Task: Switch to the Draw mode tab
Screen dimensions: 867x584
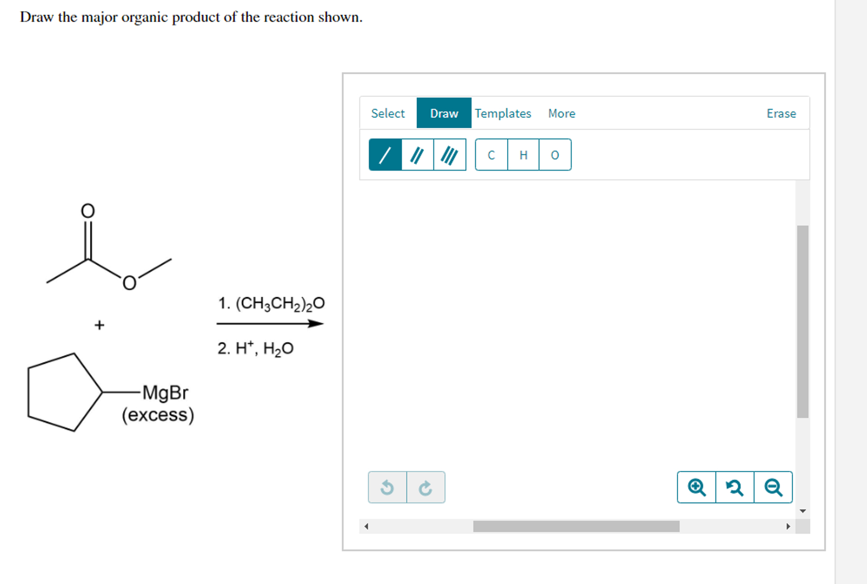Action: tap(444, 113)
